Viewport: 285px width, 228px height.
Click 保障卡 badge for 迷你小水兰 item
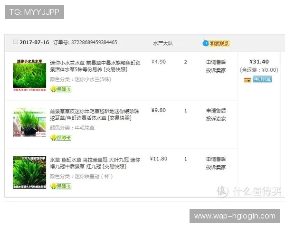[x=61, y=89]
